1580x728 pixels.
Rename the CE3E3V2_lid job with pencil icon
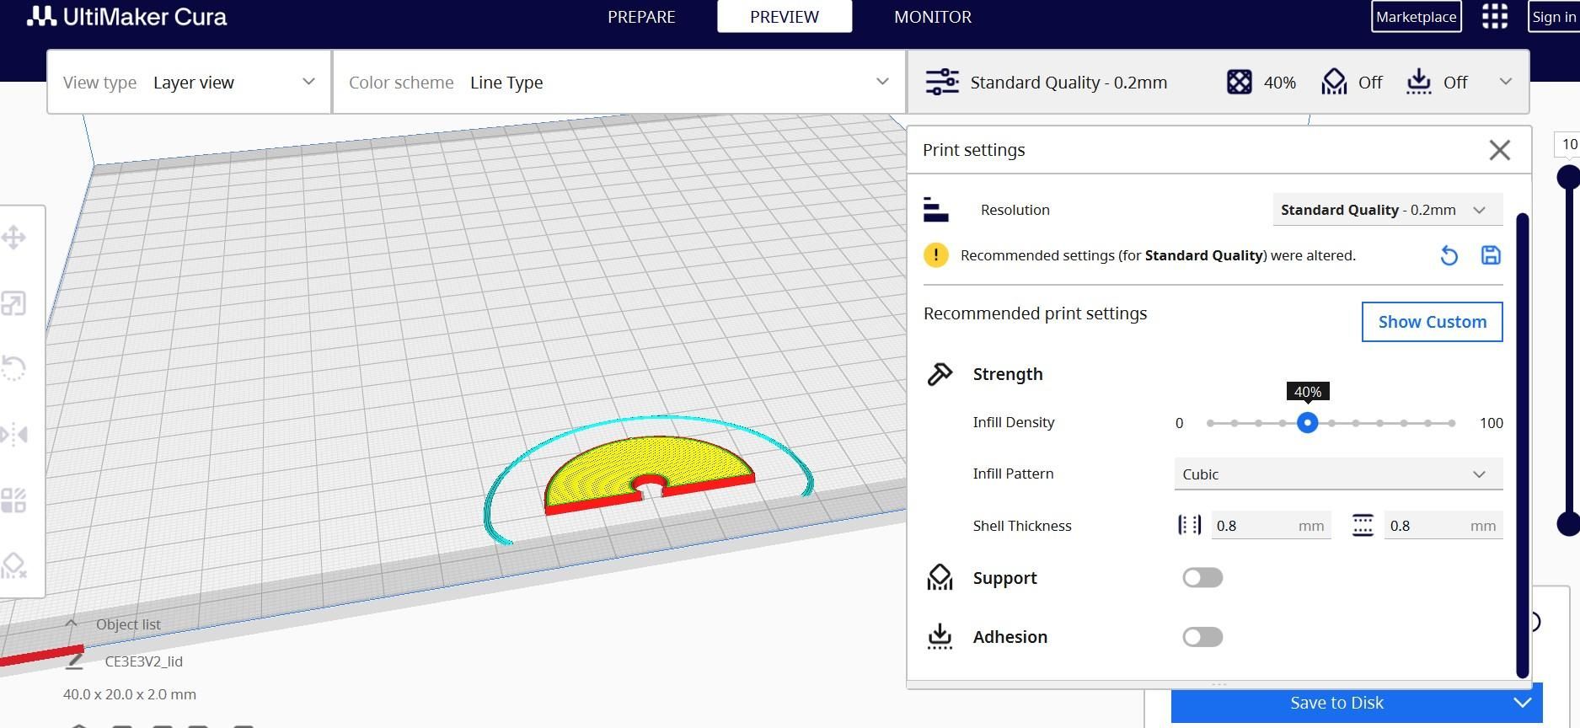pos(74,661)
